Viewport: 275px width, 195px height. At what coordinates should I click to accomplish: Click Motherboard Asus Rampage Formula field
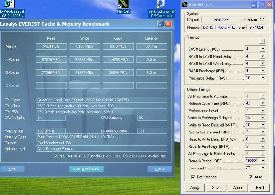pos(101,149)
